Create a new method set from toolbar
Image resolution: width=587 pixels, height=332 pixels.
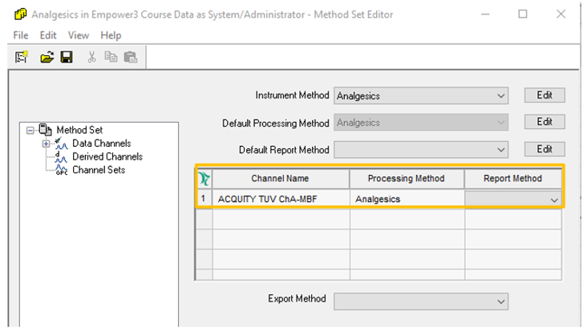(x=22, y=57)
